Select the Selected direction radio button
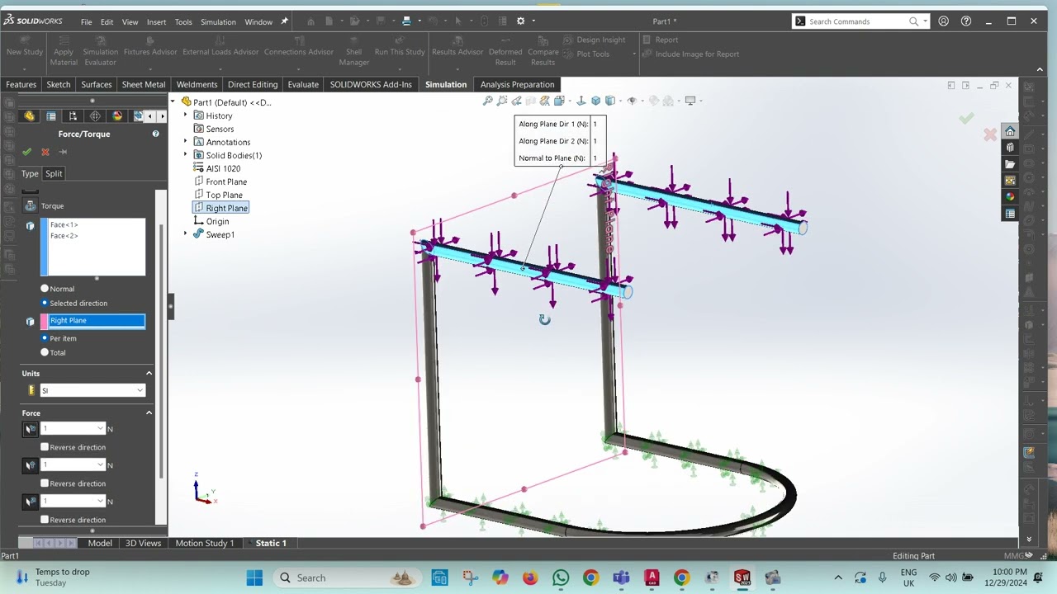This screenshot has height=594, width=1057. click(45, 303)
